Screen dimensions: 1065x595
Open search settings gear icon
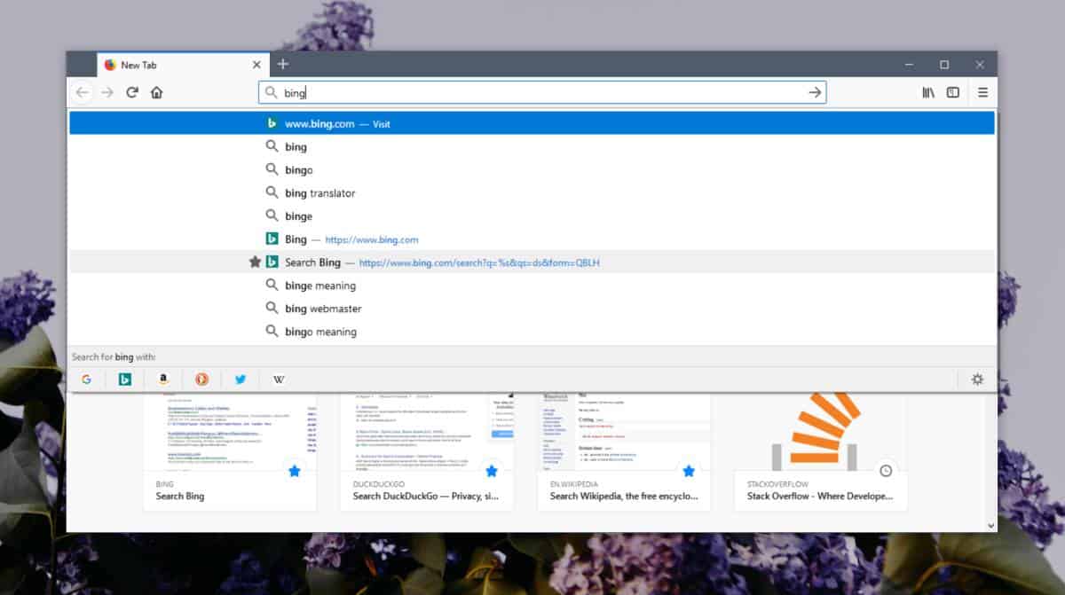coord(977,380)
